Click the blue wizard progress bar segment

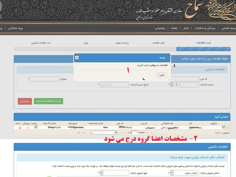point(203,49)
